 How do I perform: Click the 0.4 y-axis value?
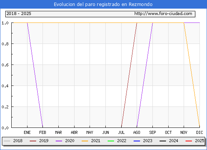click(5, 86)
